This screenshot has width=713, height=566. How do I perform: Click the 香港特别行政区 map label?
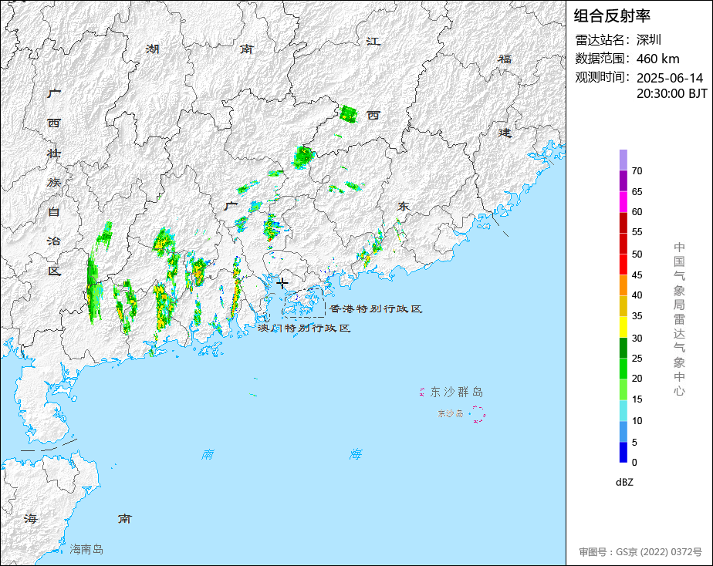pos(376,309)
